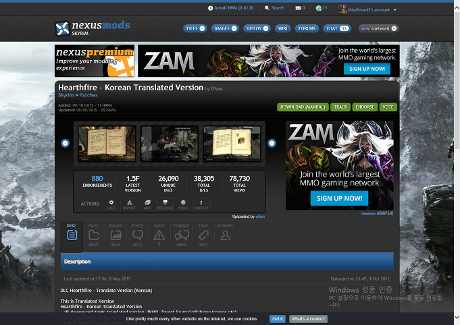Screen dimensions: 460x325
Task: Open the Files tab
Action: pyautogui.click(x=94, y=235)
